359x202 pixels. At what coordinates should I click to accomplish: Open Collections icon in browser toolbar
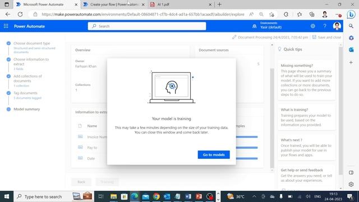click(x=312, y=15)
